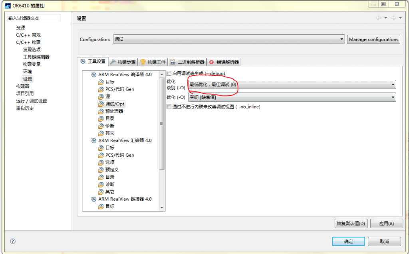
Task: Select 项目引用 category
Action: tap(25, 94)
